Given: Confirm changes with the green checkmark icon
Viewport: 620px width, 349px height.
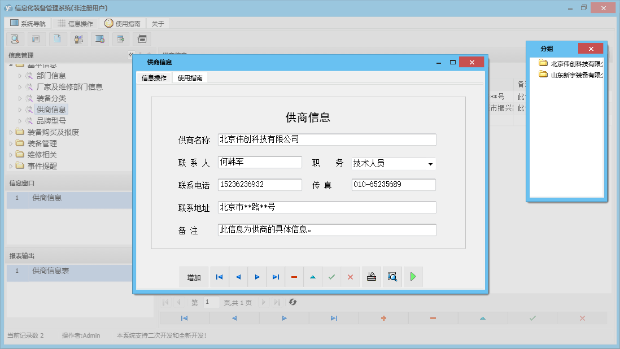Looking at the screenshot, I should (x=331, y=277).
